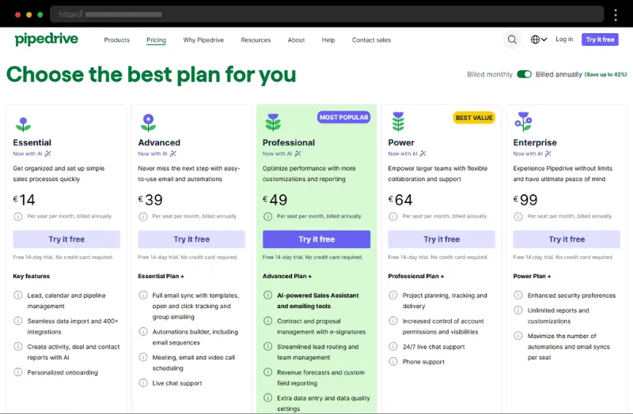
Task: Open the Why Pipedrive menu
Action: (x=203, y=40)
